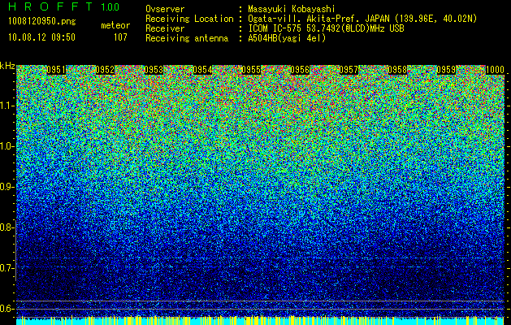Click the HROFFT 1.0.0 title text
The width and height of the screenshot is (511, 325).
pos(64,6)
